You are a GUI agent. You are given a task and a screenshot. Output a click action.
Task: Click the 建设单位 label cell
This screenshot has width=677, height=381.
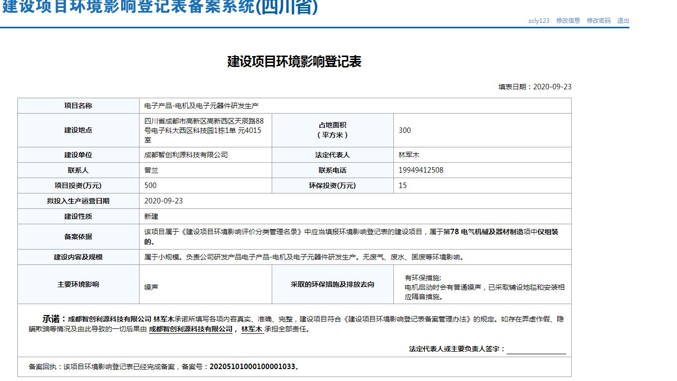coord(78,155)
